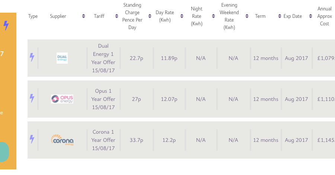Click the Annual Approx Cost header

[325, 16]
